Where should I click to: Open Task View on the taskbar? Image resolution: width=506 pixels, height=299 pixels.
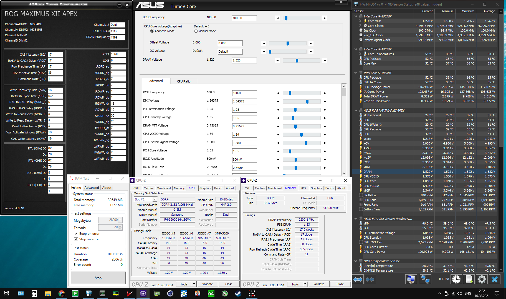point(7,293)
